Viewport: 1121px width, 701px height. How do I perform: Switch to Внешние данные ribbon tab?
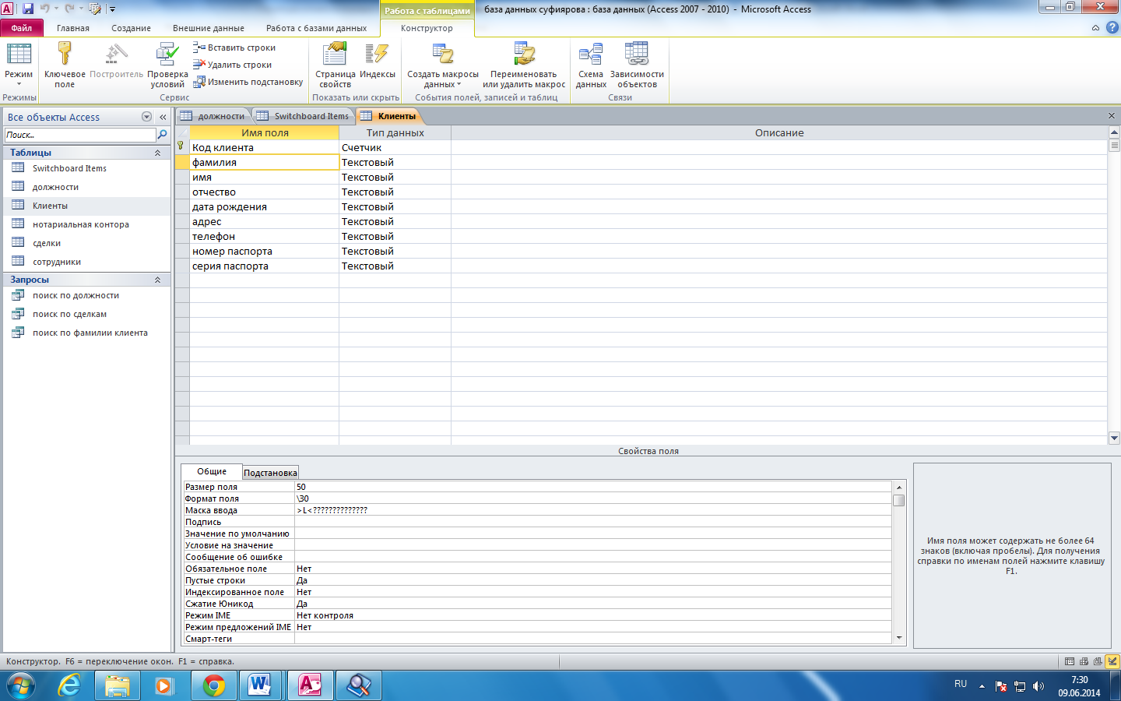[209, 28]
